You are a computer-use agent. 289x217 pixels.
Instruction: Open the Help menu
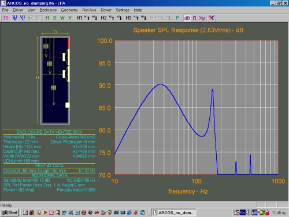point(138,10)
